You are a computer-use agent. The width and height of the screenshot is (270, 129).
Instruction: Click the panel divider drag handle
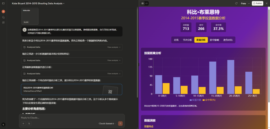pyautogui.click(x=138, y=64)
